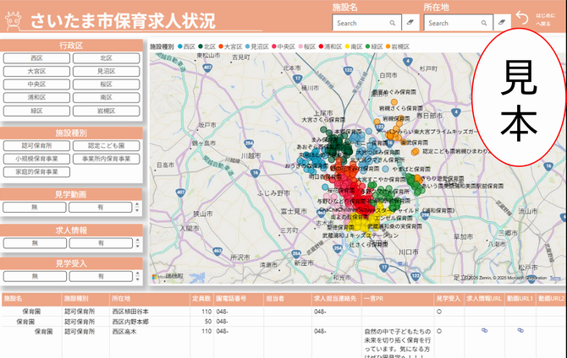Viewport: 567px width, 358px height.
Task: Select 認定こども園 facility type button
Action: click(106, 145)
